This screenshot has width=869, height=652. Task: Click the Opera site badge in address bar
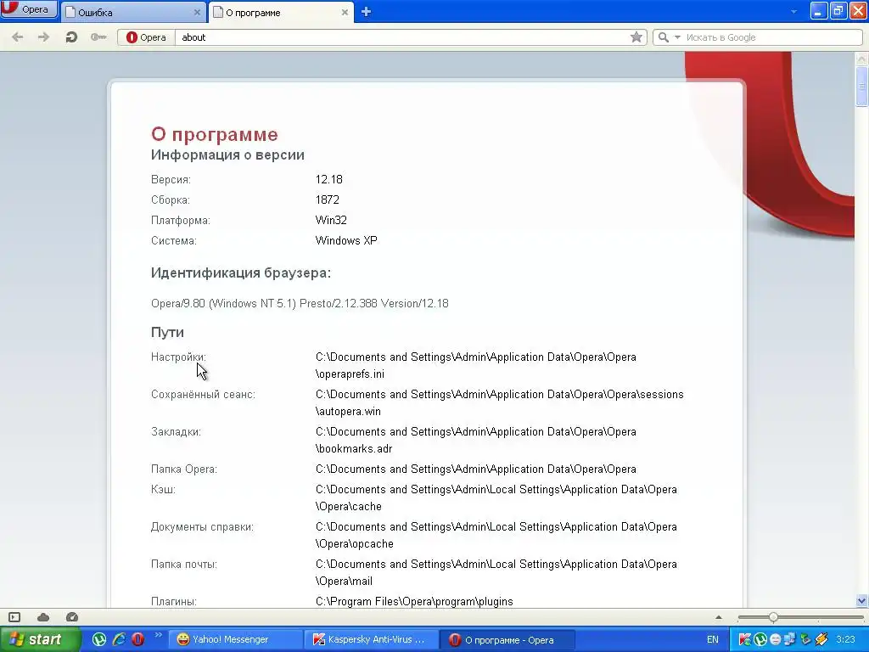146,37
